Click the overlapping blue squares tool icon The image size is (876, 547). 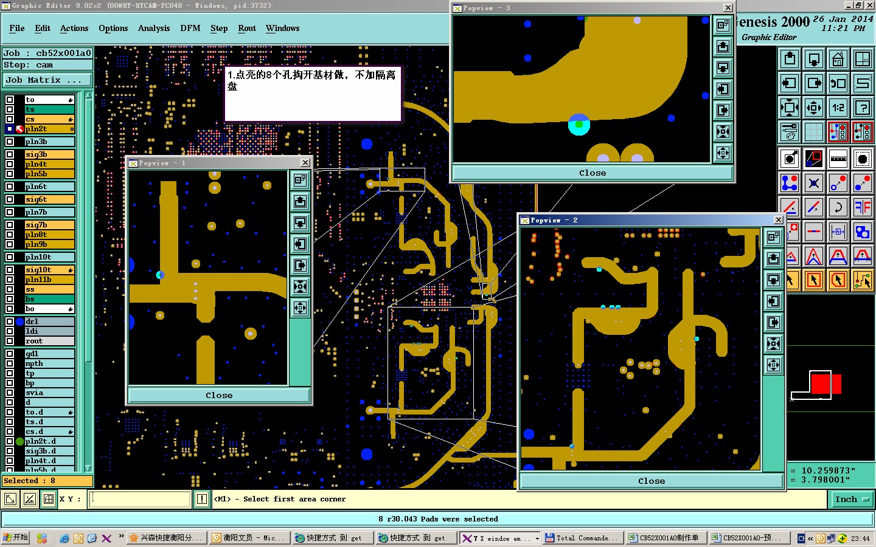point(863,232)
